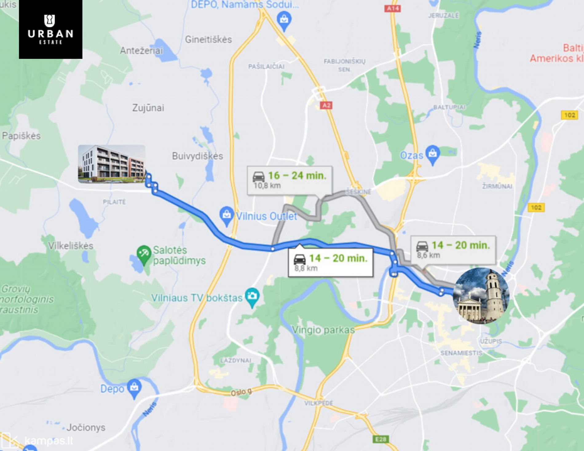Open the apartment building photo thumbnail
The width and height of the screenshot is (584, 451).
click(112, 164)
